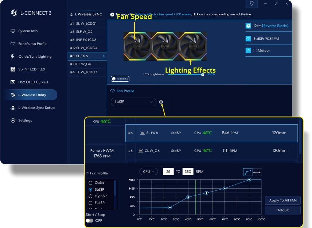Click the first fan in the preview
The height and width of the screenshot is (228, 312).
[x=137, y=46]
